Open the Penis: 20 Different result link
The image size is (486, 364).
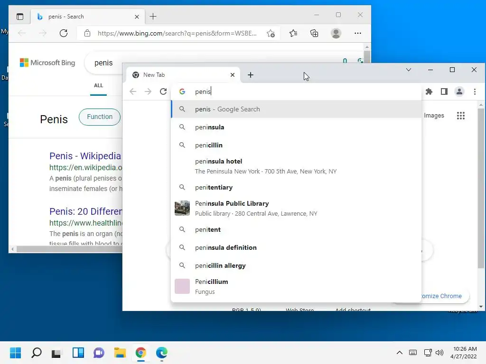pyautogui.click(x=86, y=211)
